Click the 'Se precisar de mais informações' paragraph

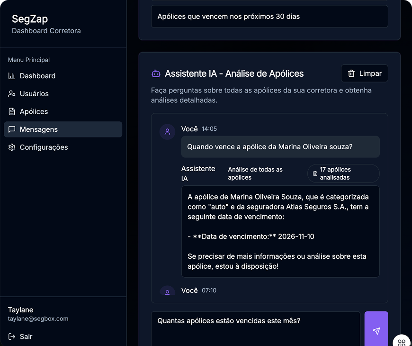[x=277, y=261]
